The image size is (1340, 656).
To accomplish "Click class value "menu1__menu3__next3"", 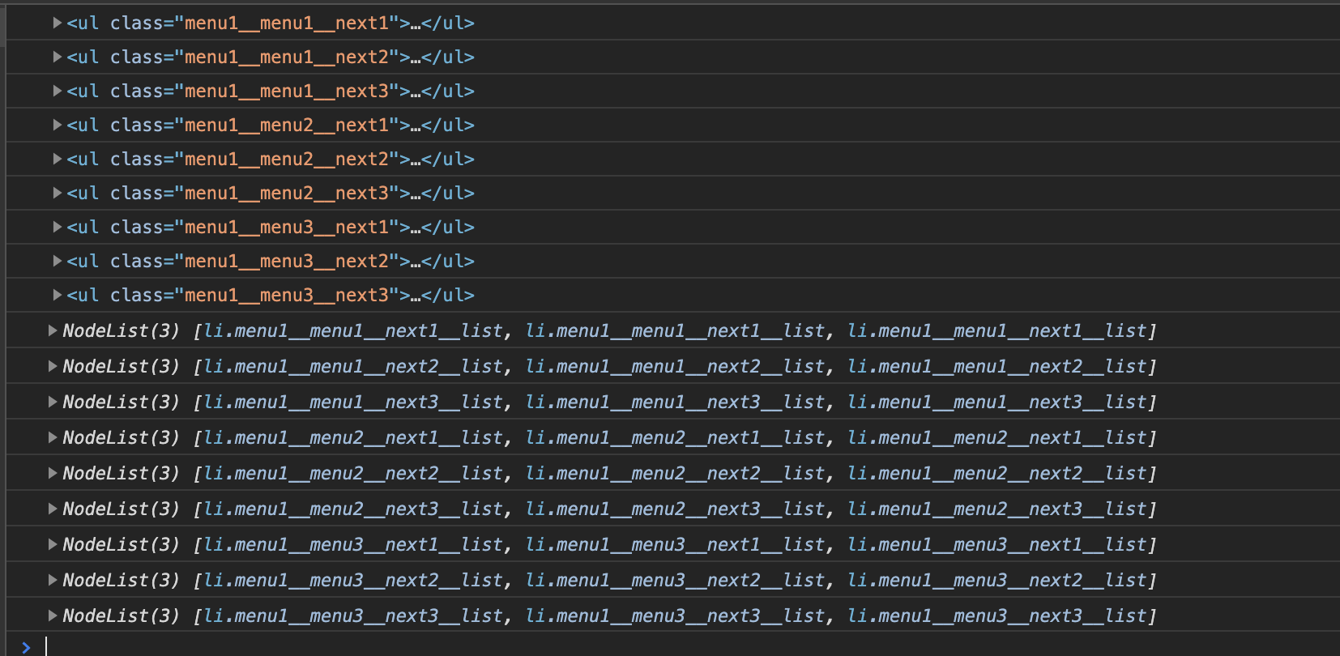I will click(286, 295).
